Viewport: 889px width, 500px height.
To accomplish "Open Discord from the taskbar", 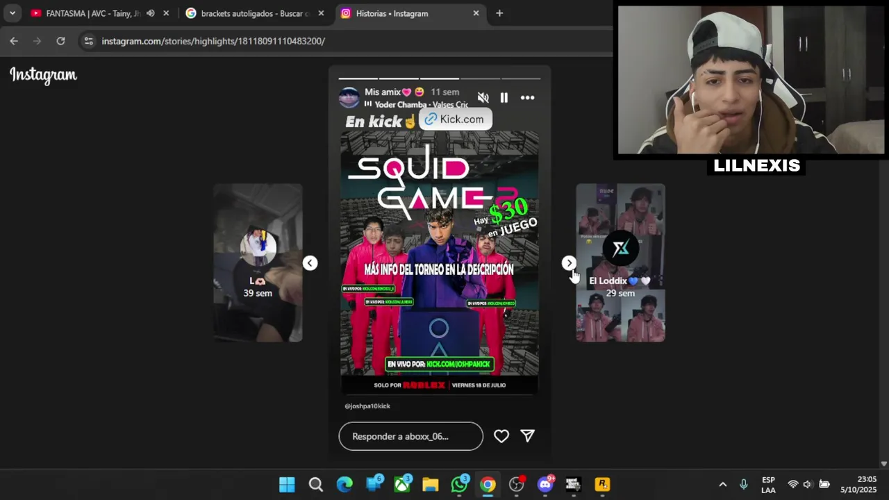I will [x=545, y=485].
